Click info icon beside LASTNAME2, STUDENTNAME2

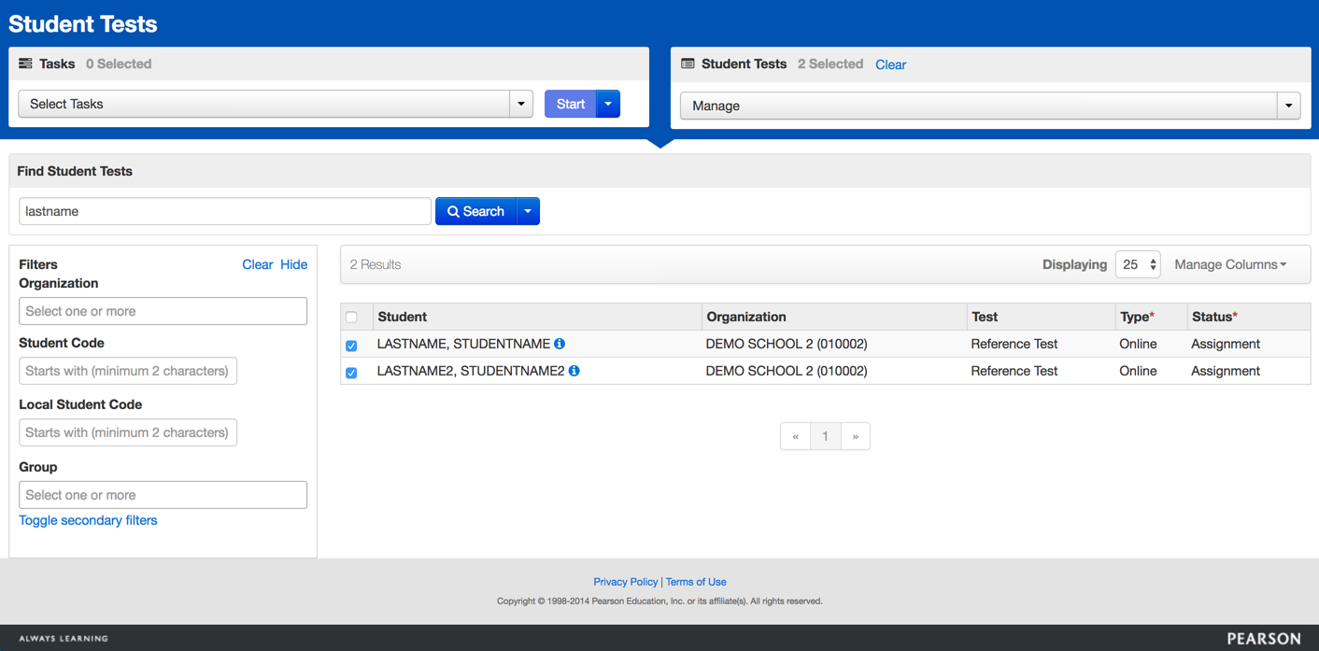[x=574, y=371]
